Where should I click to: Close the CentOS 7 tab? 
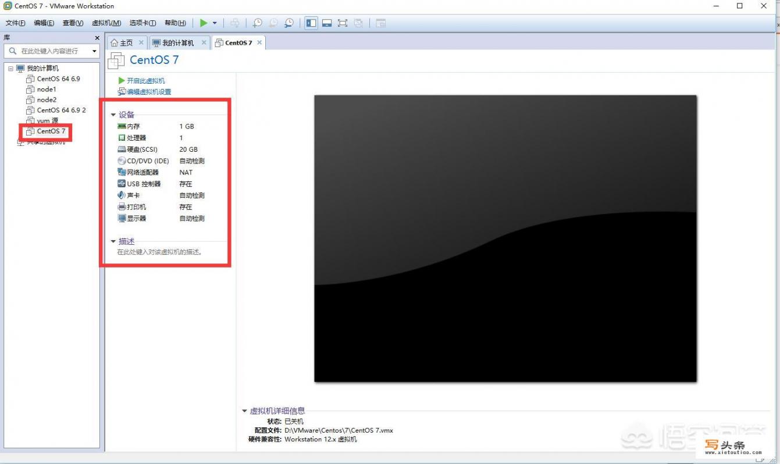click(259, 42)
